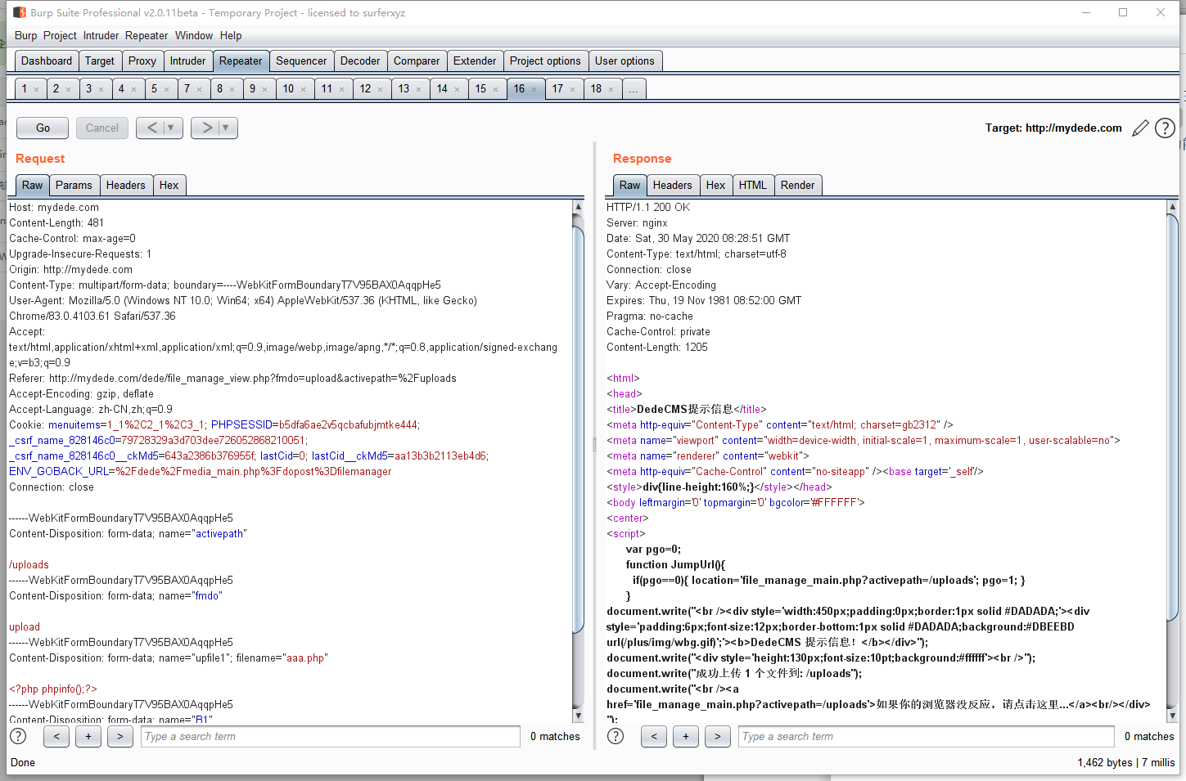Click PHPSESSID cookie name in request
This screenshot has height=781, width=1186.
pos(241,424)
